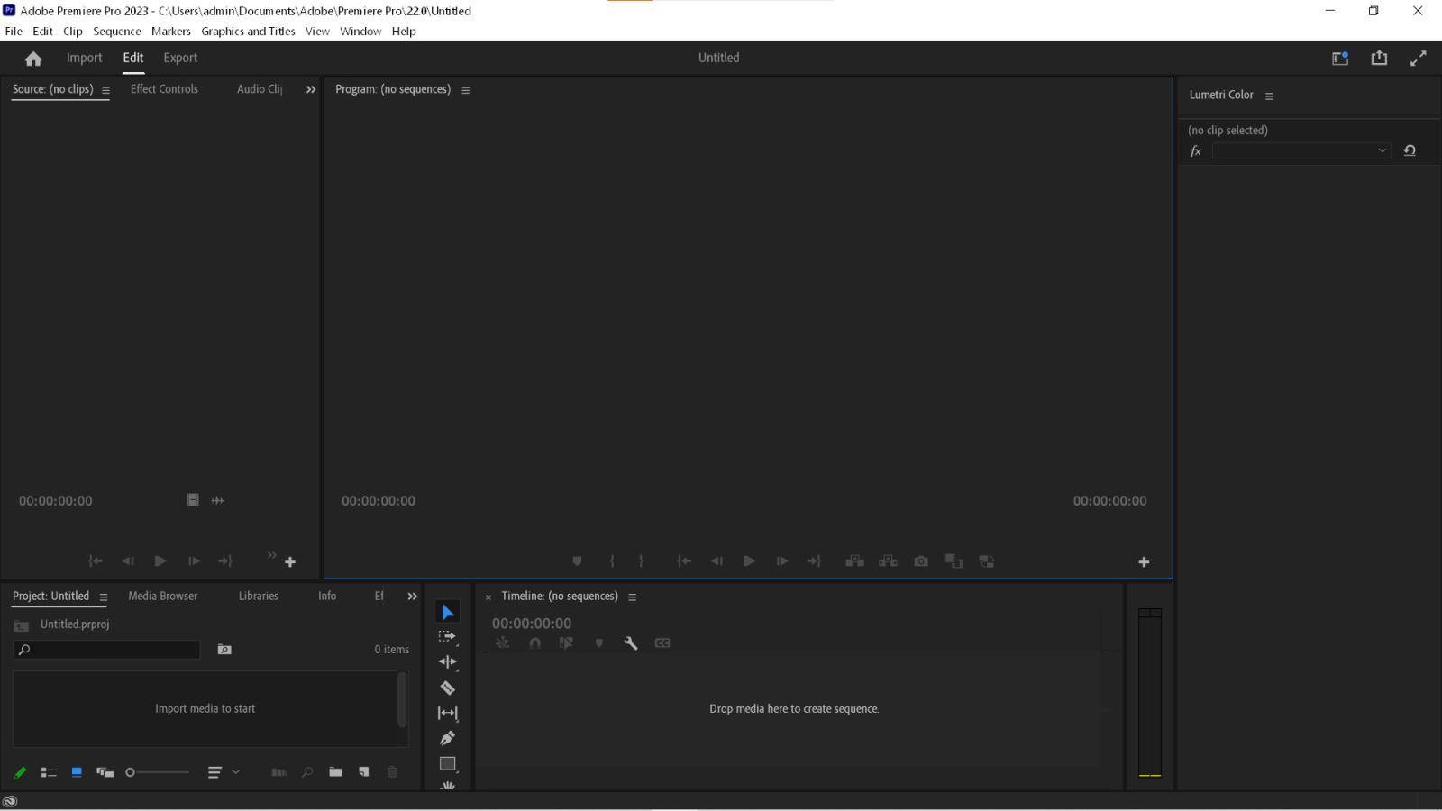Open the Sequence menu
The image size is (1442, 811).
point(117,32)
